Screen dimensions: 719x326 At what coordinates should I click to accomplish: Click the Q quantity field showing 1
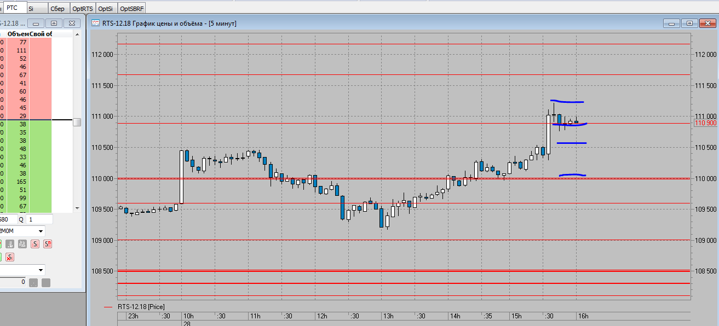(39, 219)
